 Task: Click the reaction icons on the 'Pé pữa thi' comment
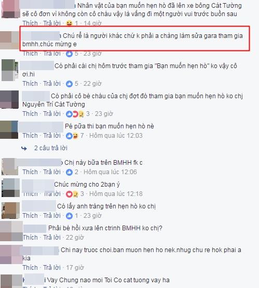[72, 136]
